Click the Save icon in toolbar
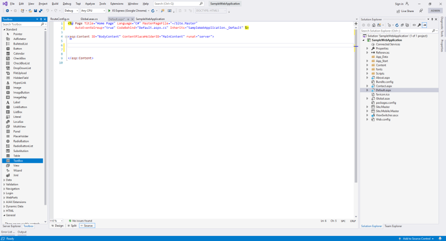 (x=35, y=11)
